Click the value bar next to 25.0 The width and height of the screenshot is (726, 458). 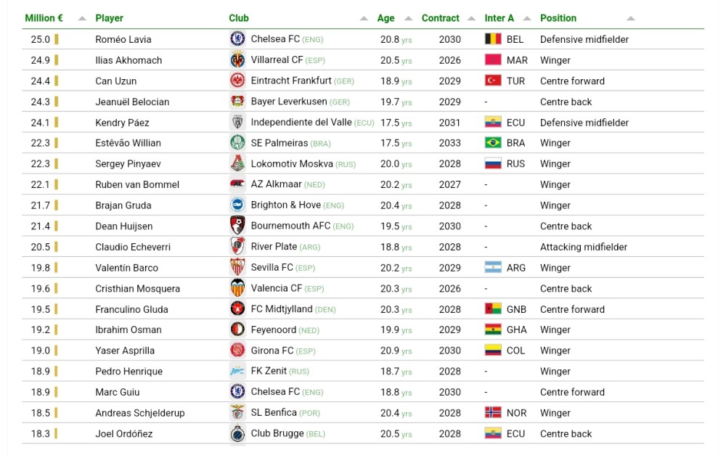[x=57, y=39]
